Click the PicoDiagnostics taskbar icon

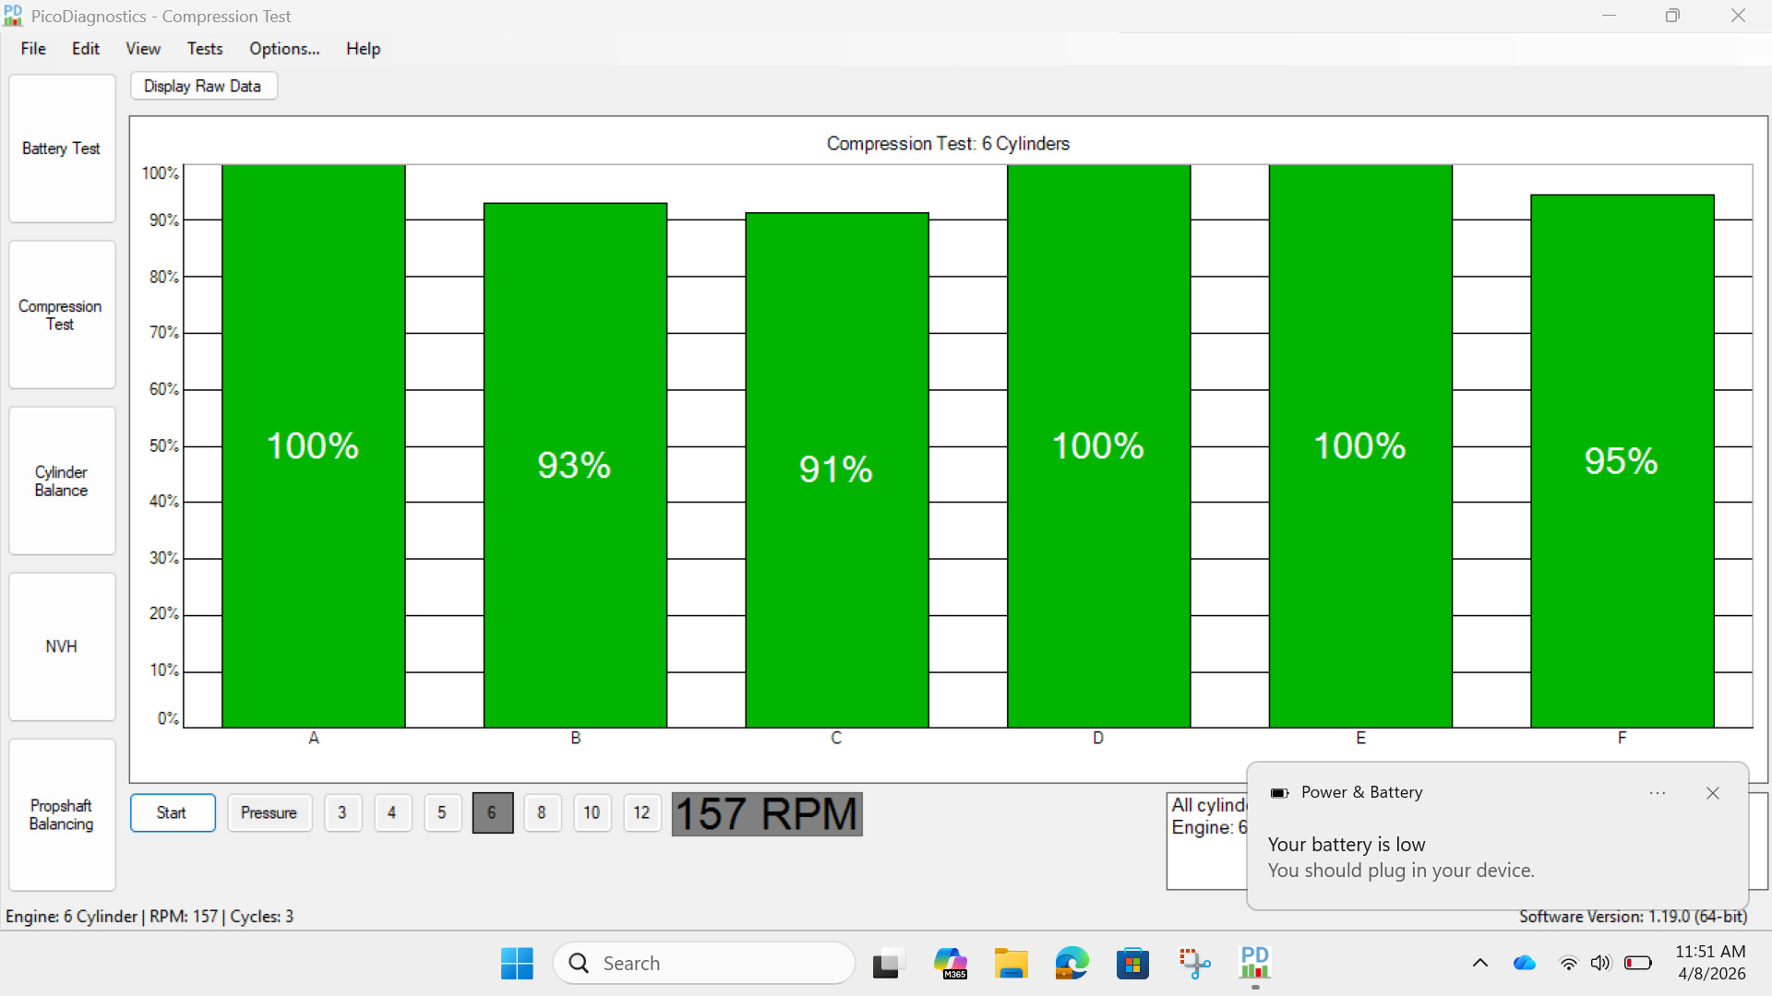click(x=1255, y=964)
